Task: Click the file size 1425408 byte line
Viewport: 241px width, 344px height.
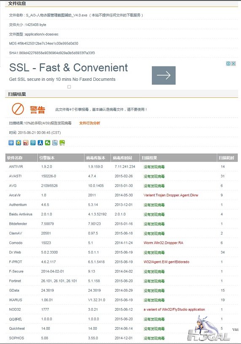Action: click(27, 25)
